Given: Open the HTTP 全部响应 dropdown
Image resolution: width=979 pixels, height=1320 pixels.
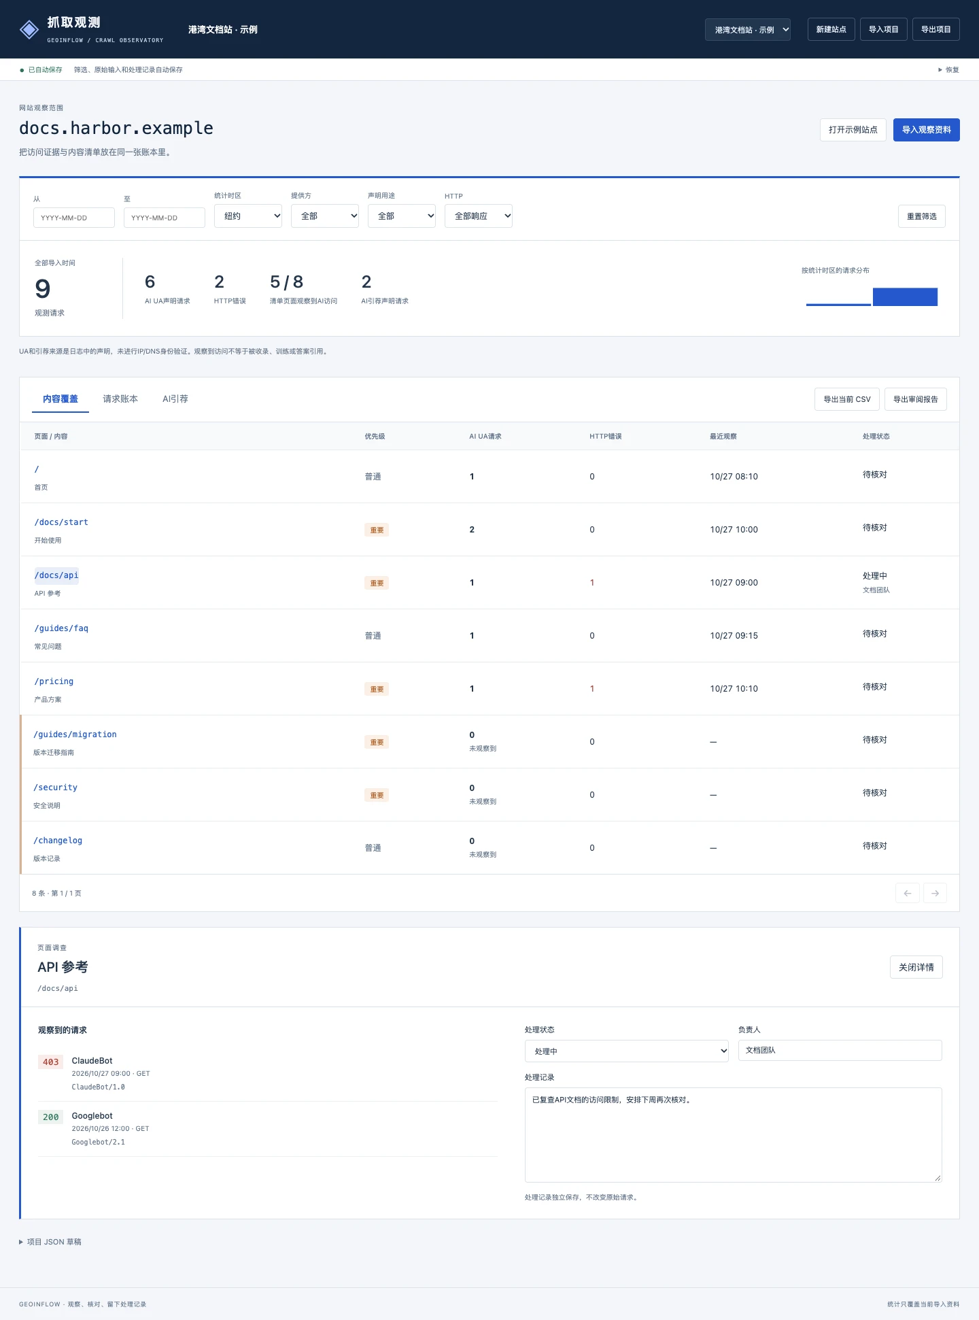Looking at the screenshot, I should coord(479,216).
